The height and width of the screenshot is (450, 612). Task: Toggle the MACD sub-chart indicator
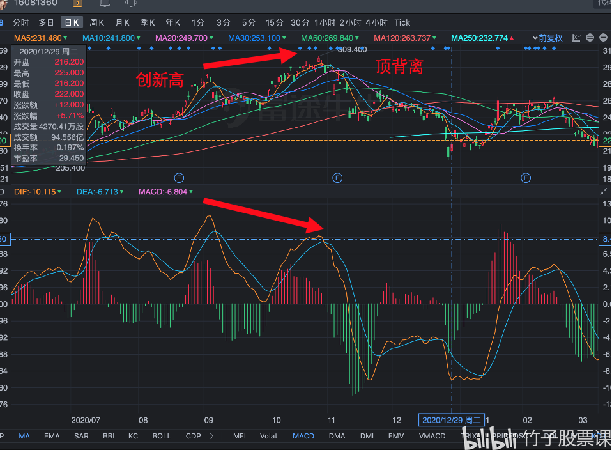click(x=303, y=436)
